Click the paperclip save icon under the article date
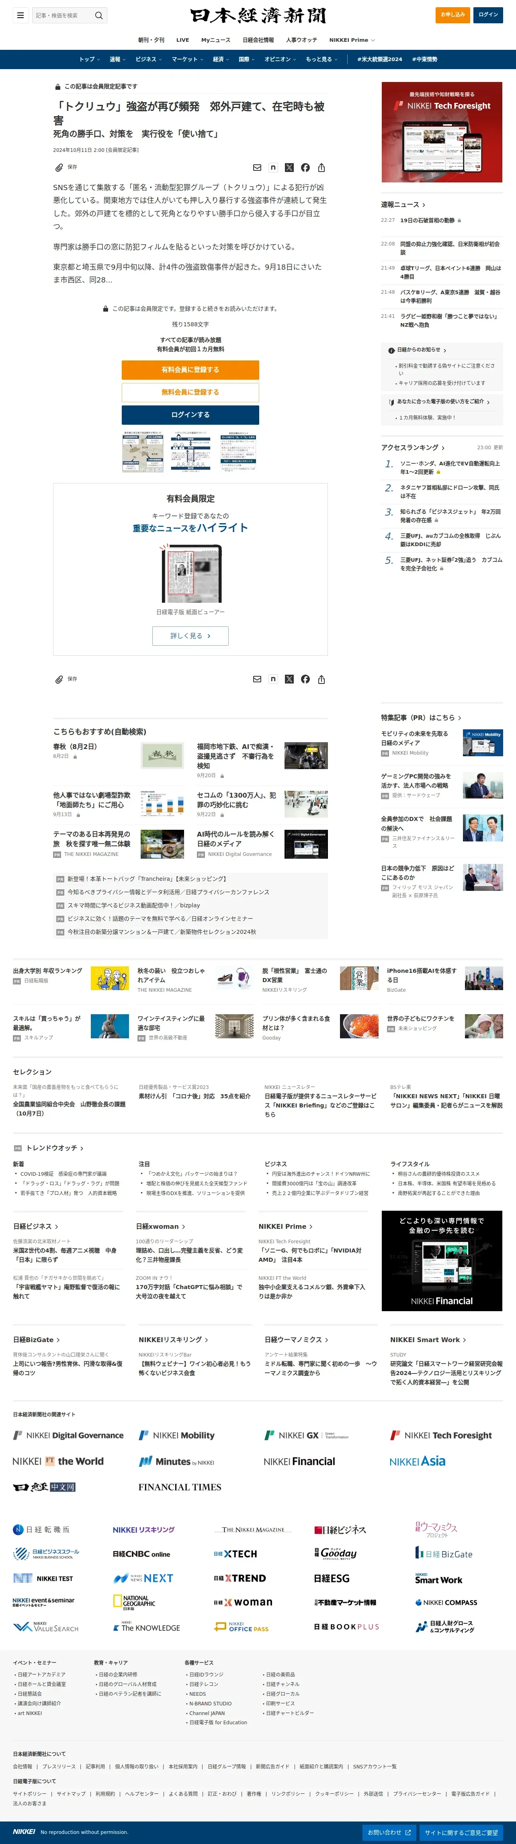This screenshot has height=1844, width=516. pos(59,168)
